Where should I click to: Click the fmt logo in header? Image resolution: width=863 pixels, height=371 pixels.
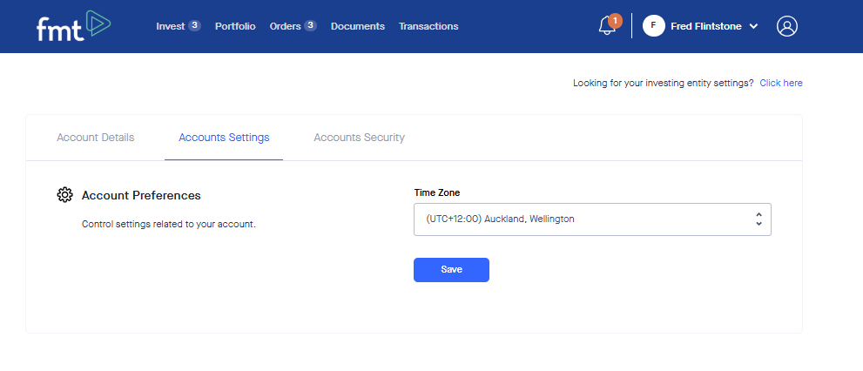tap(73, 26)
